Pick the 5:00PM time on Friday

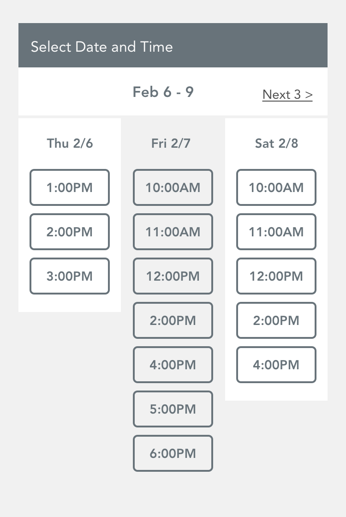click(x=173, y=409)
